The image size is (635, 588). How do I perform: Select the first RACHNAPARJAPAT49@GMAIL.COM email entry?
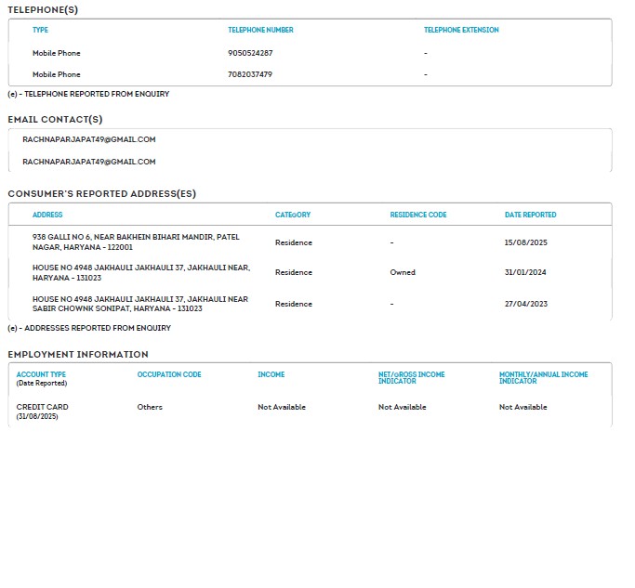(x=89, y=139)
